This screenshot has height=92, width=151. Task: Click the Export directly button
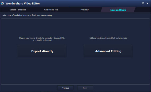[42, 51]
